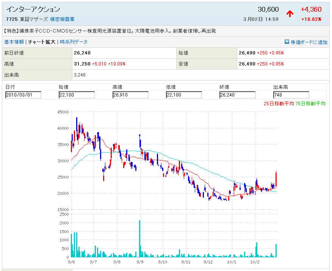Image resolution: width=332 pixels, height=271 pixels.
Task: Click the 高値 input field showing 26,910
Action: [x=130, y=95]
